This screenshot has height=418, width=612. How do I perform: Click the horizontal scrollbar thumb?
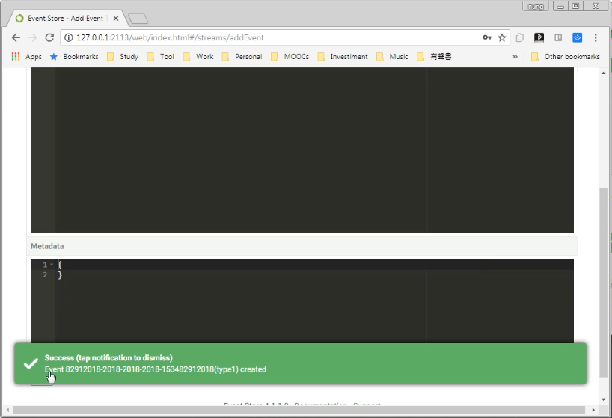pos(299,410)
